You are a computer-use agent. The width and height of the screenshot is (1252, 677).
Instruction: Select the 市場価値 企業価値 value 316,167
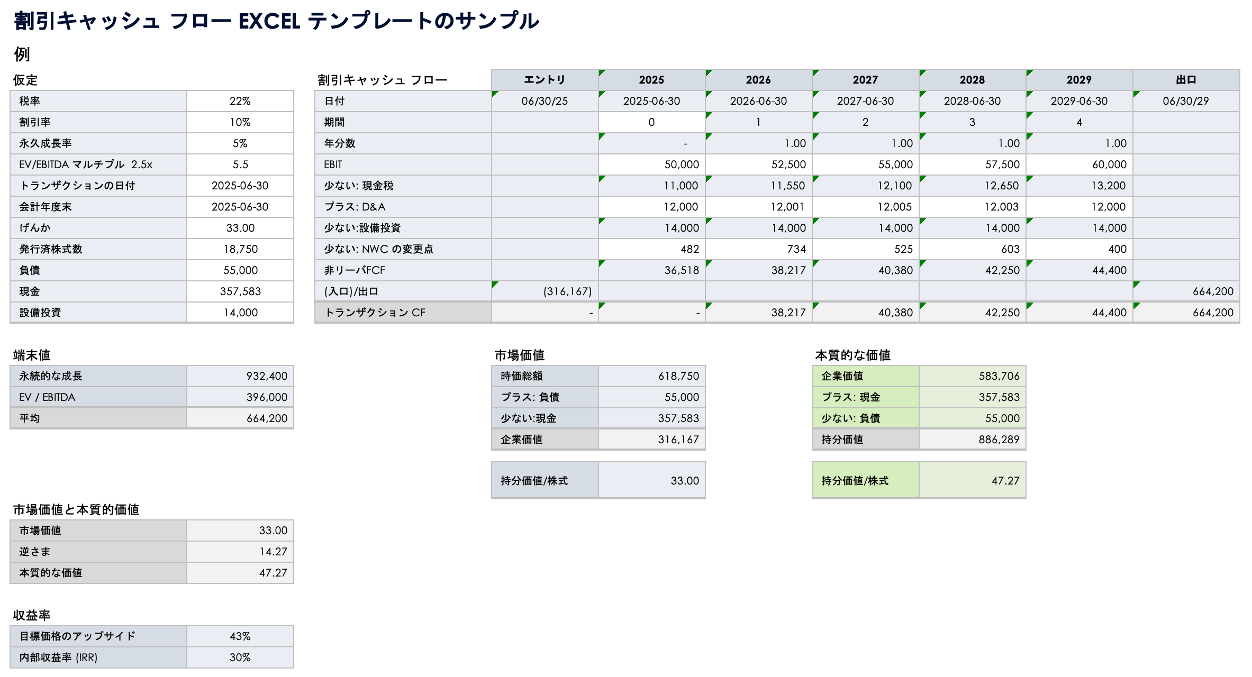coord(652,440)
